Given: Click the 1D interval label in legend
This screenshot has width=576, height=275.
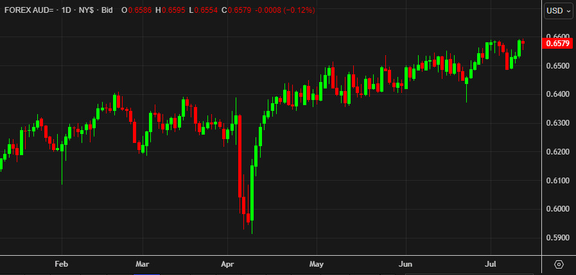Looking at the screenshot, I should (66, 10).
